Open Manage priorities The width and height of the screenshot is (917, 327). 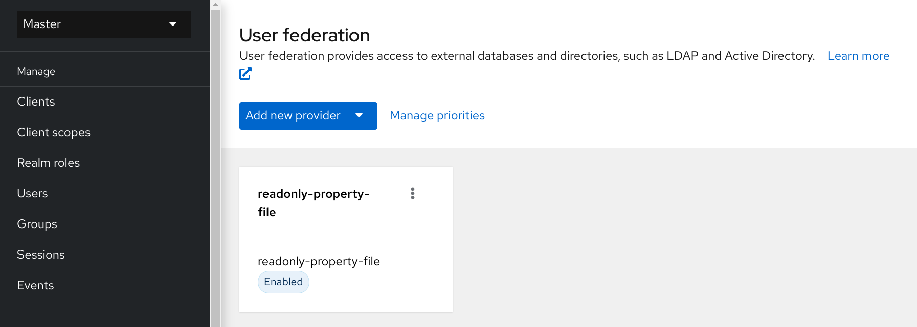[437, 115]
